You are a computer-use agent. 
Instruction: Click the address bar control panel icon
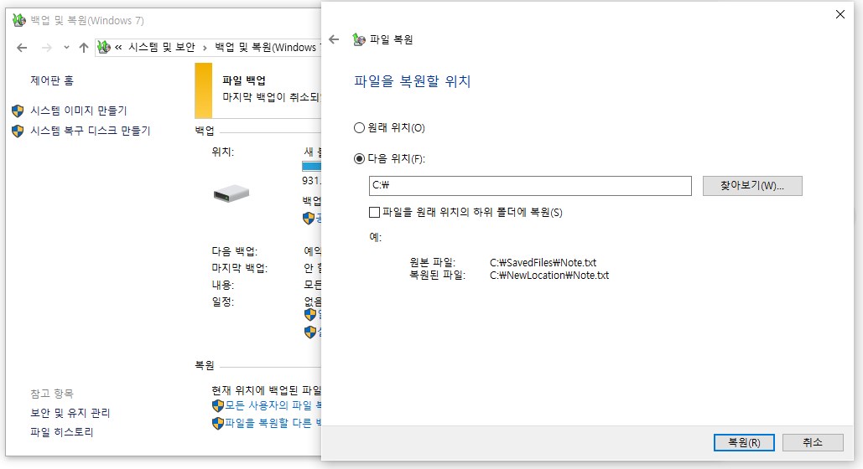104,47
